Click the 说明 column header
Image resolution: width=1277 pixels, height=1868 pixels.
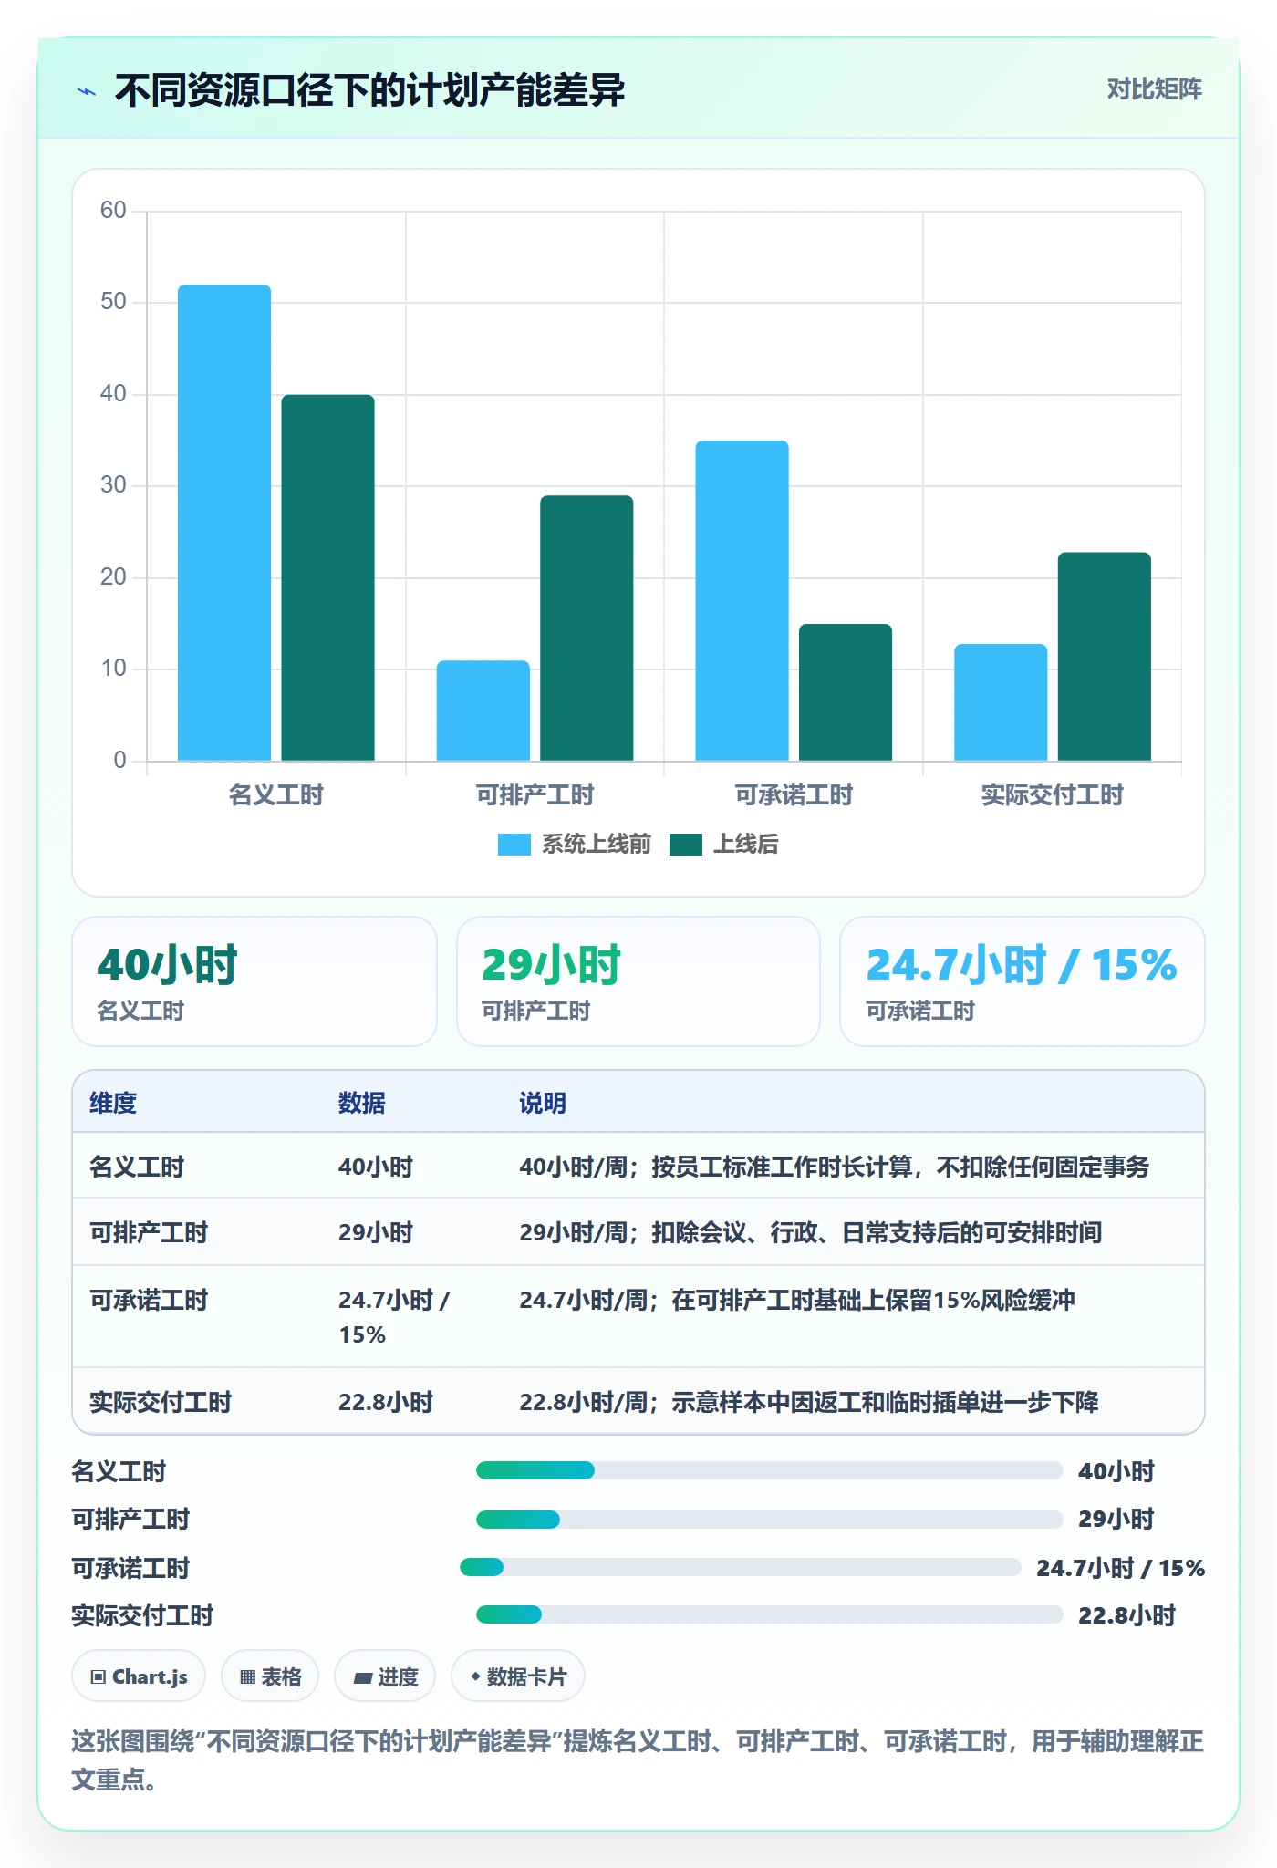tap(543, 1103)
